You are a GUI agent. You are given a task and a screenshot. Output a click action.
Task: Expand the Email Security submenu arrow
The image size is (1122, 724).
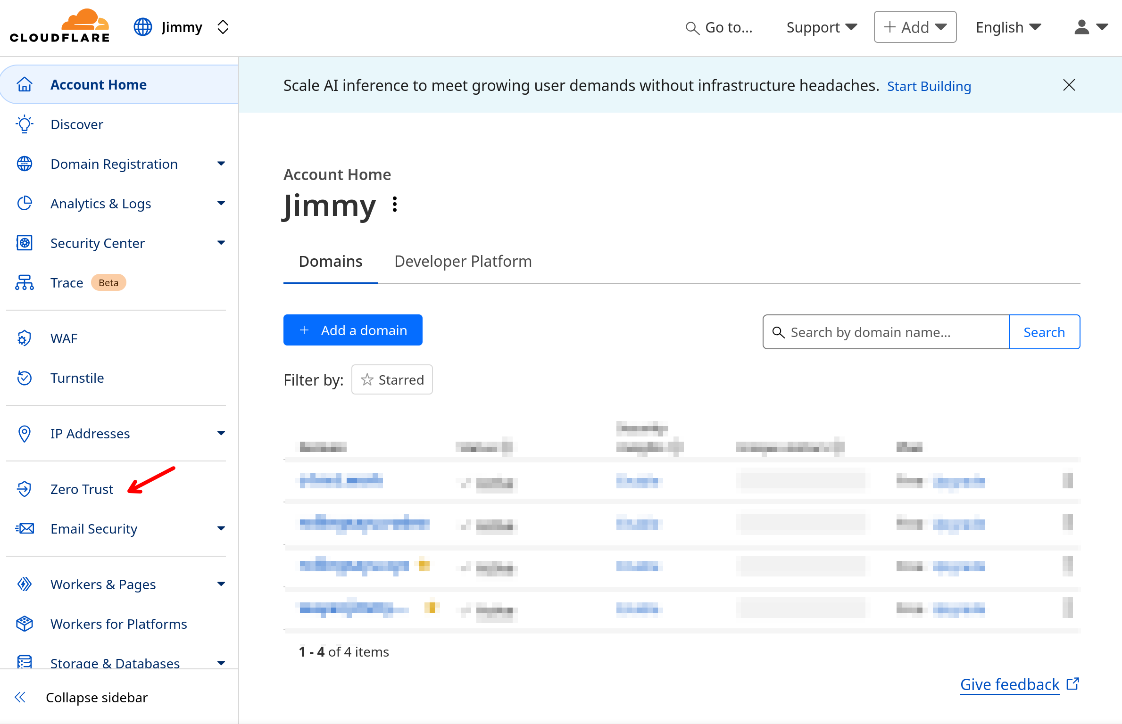point(221,528)
